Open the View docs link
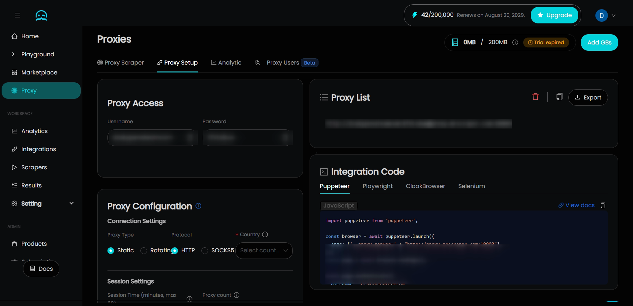The width and height of the screenshot is (633, 306). (576, 205)
